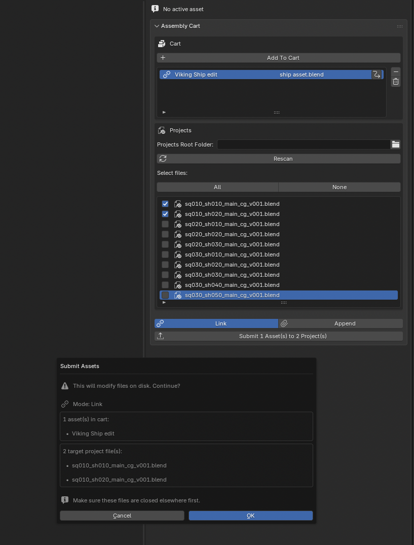Click the Projects section icon
Image resolution: width=414 pixels, height=545 pixels.
162,130
